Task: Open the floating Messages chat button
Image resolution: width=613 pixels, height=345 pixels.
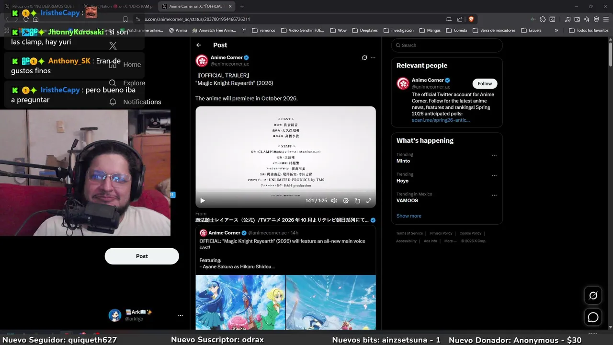Action: coord(593,317)
